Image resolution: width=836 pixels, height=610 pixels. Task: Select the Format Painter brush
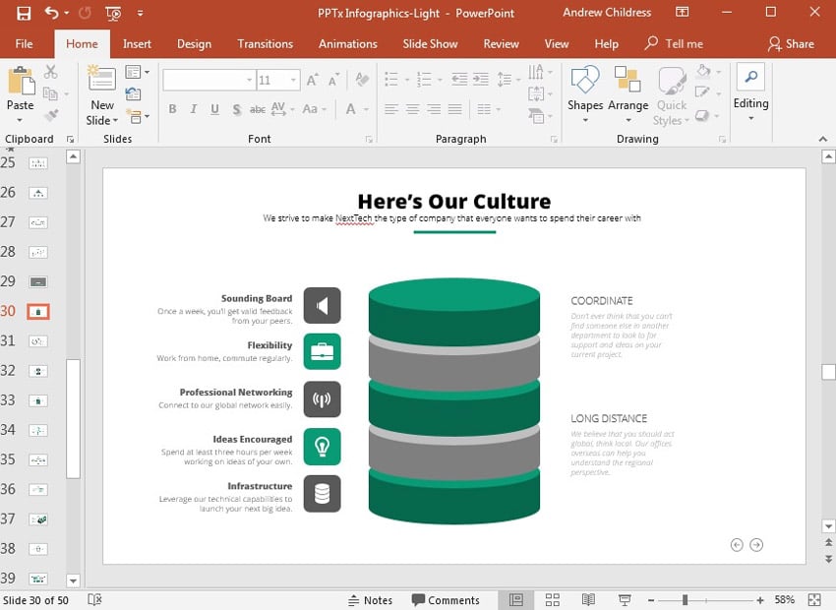click(50, 115)
